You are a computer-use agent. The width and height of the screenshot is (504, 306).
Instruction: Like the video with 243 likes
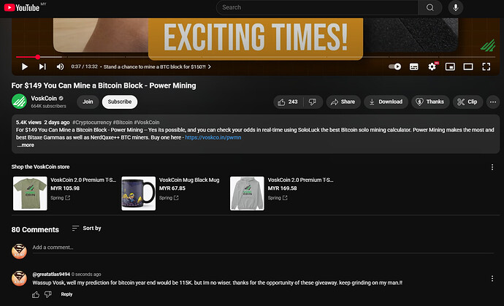pyautogui.click(x=288, y=102)
